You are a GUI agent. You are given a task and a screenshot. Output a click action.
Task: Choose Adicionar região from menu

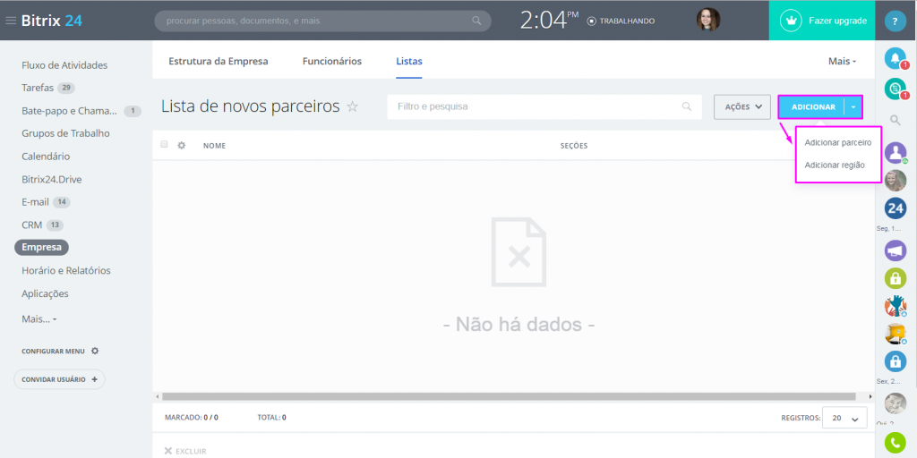(835, 165)
